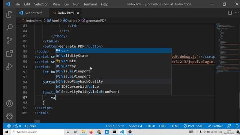The height and width of the screenshot is (135, 240).
Task: Open the Help menu
Action: (105, 4)
